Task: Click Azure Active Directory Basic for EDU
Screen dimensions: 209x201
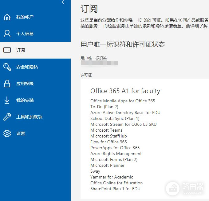Action: coord(125,113)
